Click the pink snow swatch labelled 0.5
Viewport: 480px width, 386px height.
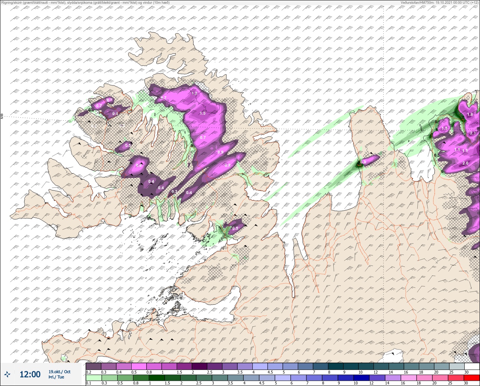(x=139, y=366)
